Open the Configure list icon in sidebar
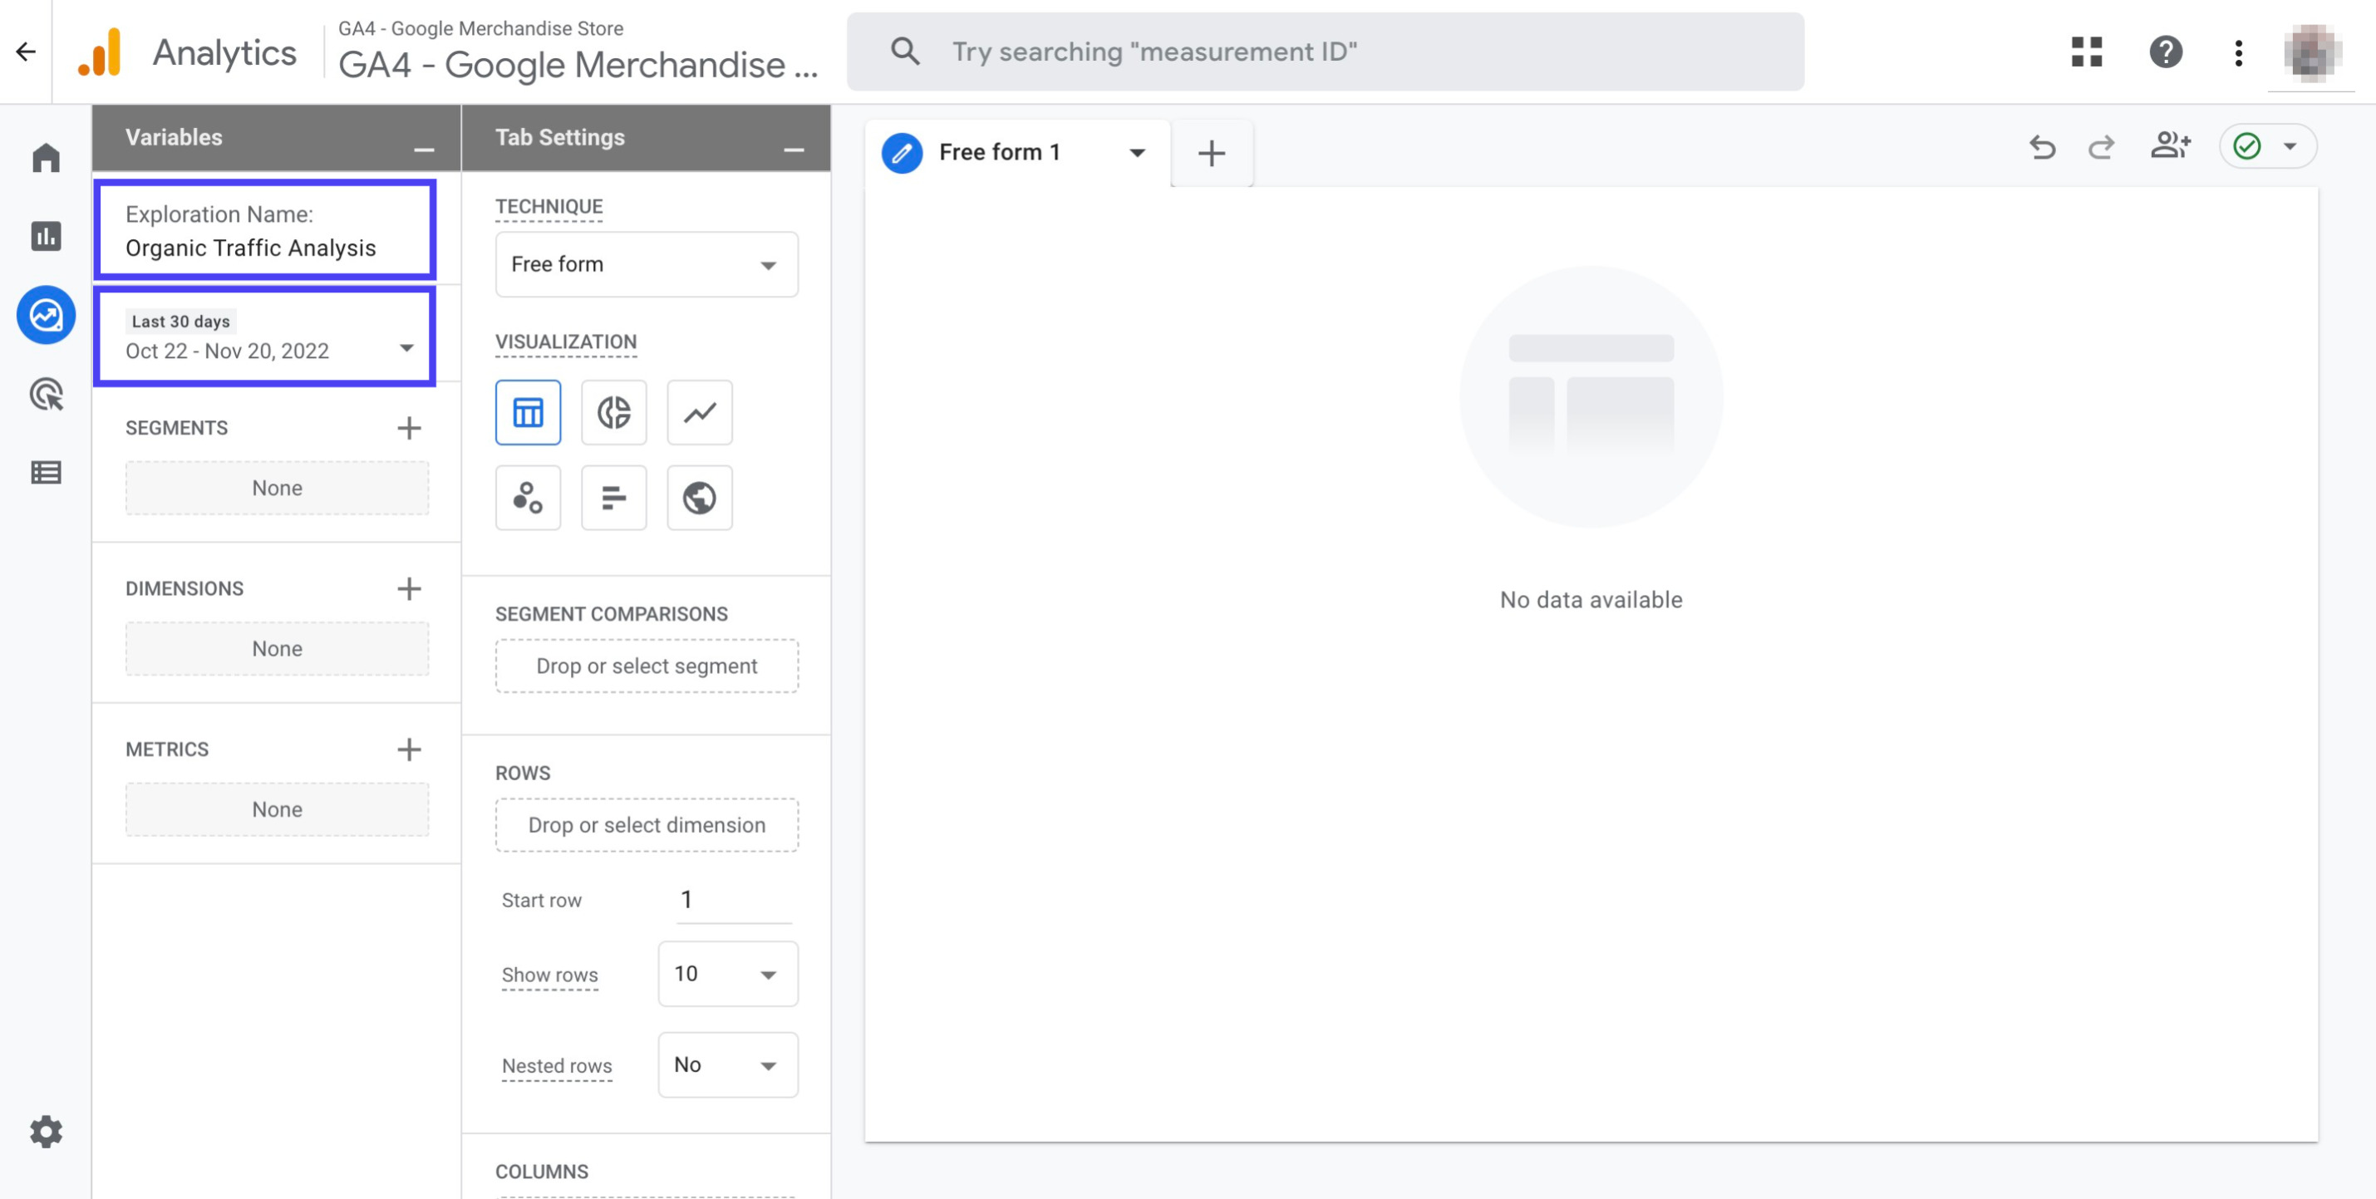This screenshot has height=1199, width=2376. tap(46, 473)
